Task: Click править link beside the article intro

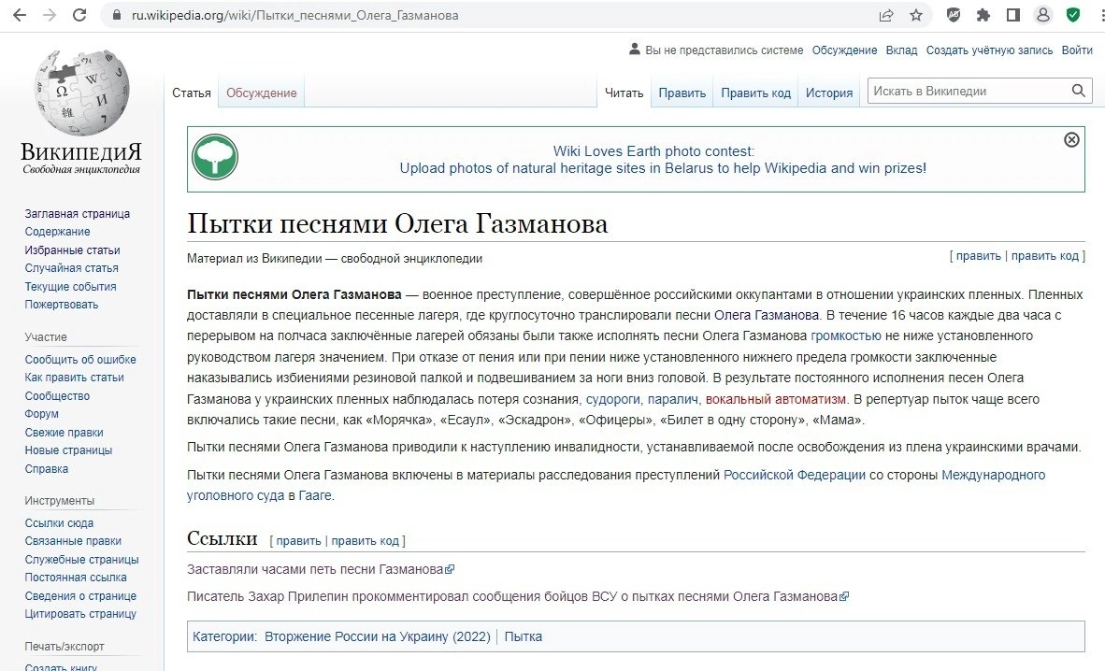Action: pos(978,256)
